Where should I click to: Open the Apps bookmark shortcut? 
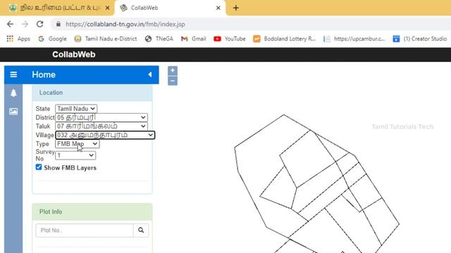coord(18,39)
